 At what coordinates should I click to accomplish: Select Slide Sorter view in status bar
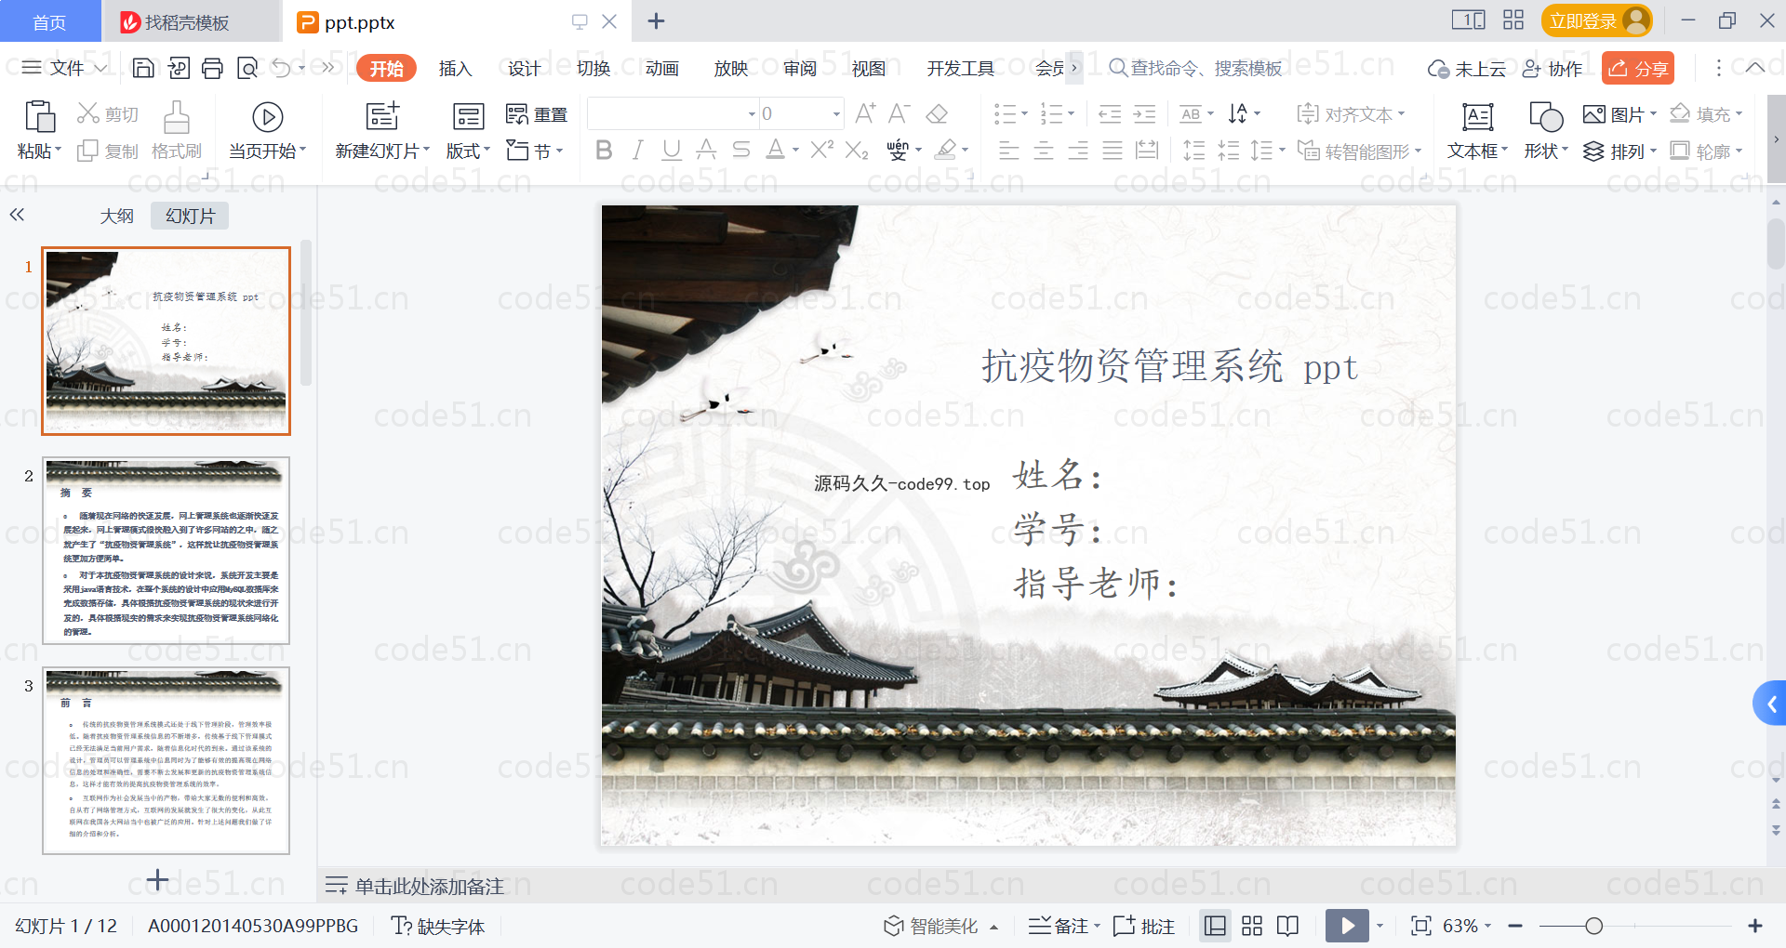click(x=1252, y=926)
